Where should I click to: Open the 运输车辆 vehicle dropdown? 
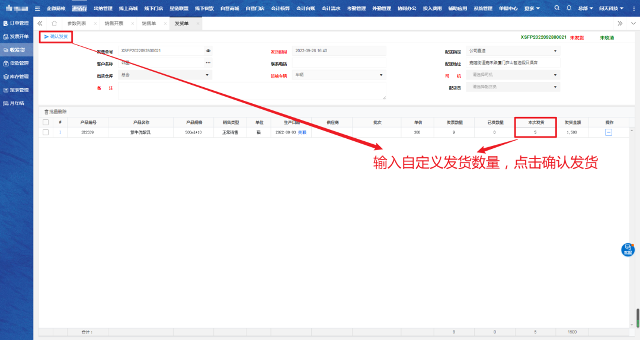(379, 75)
